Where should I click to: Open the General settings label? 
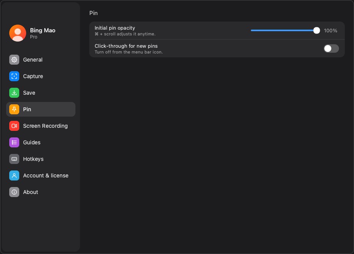[x=33, y=60]
